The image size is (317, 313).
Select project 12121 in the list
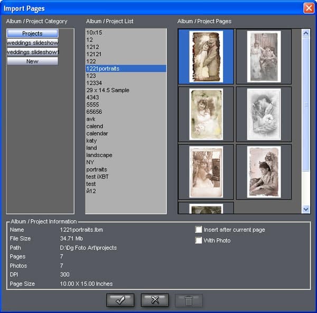pyautogui.click(x=126, y=54)
